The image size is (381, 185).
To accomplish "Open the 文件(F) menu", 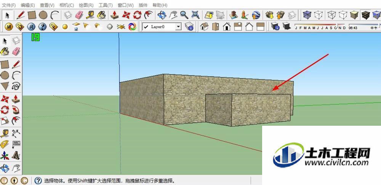I will tap(9, 5).
